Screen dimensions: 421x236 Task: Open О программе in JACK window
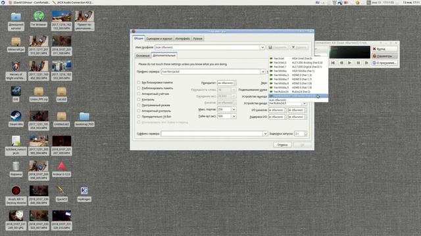coord(384,63)
